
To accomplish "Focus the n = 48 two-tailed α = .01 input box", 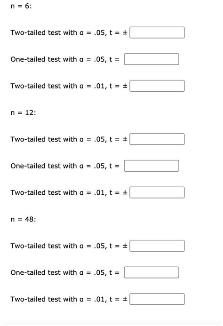I will [157, 299].
